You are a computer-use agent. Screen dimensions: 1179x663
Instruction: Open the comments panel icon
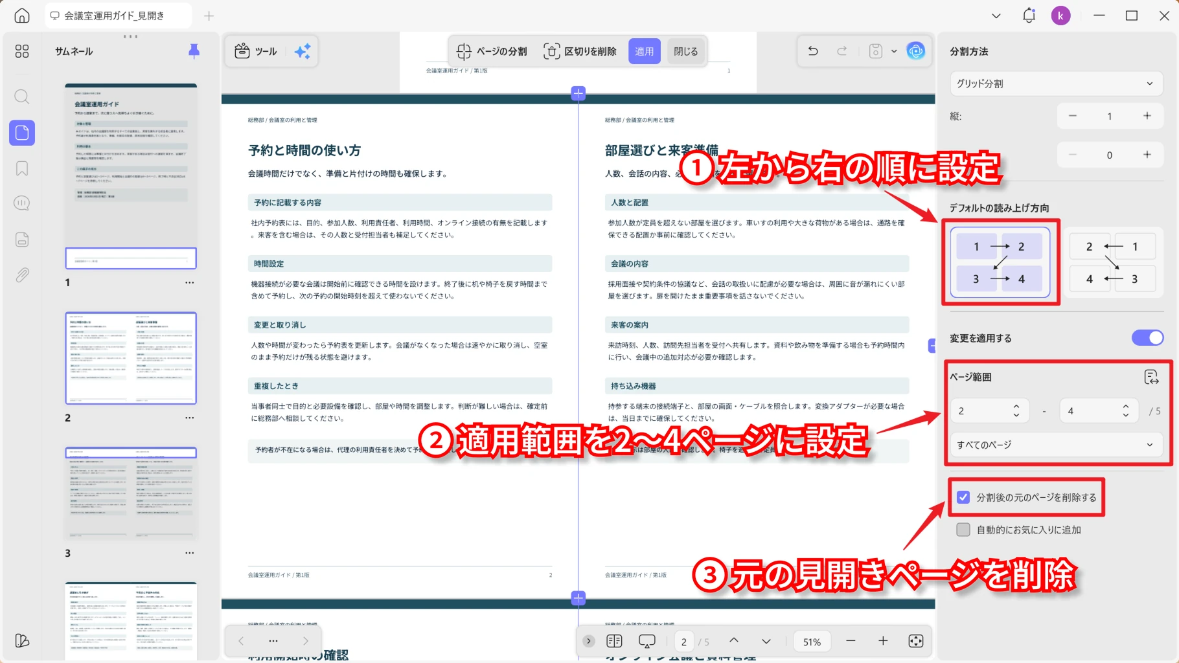tap(22, 203)
